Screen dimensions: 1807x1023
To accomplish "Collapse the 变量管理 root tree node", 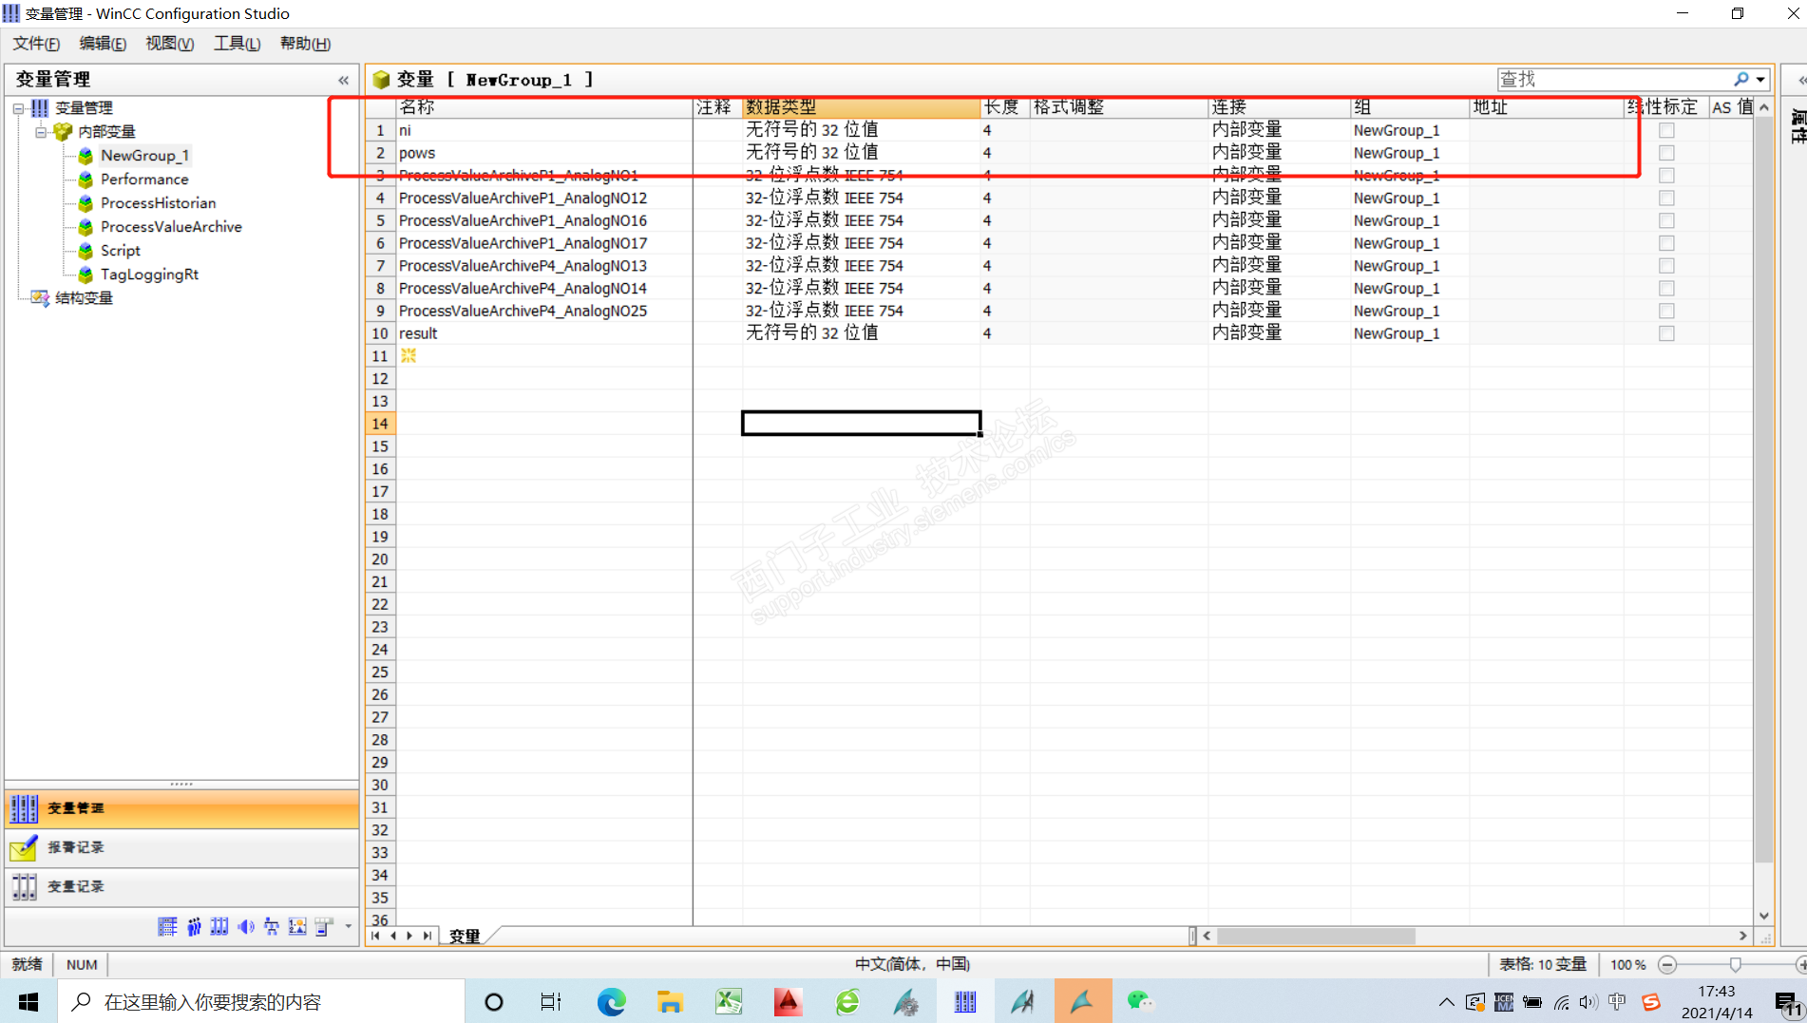I will pos(18,108).
